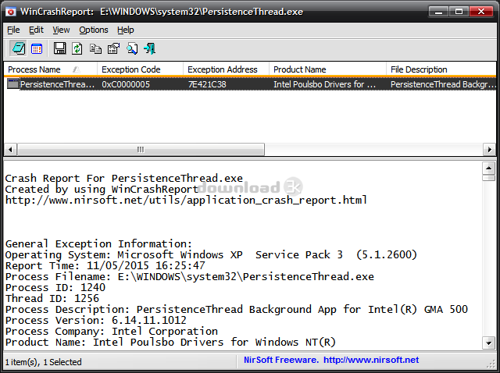
Task: Sort by Exception Address column header
Action: click(226, 69)
